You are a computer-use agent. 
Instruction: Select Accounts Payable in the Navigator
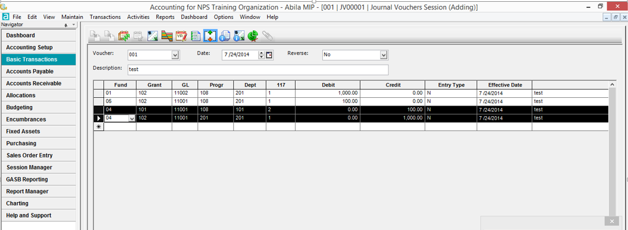(38, 72)
